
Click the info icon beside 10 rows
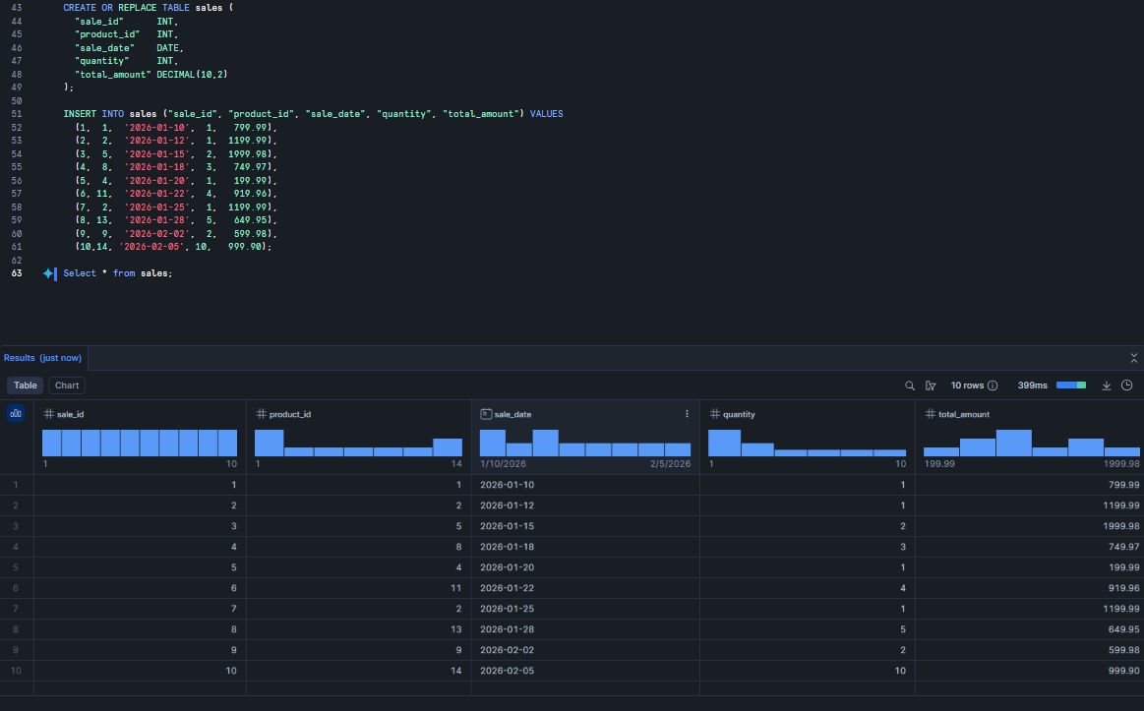pyautogui.click(x=993, y=385)
